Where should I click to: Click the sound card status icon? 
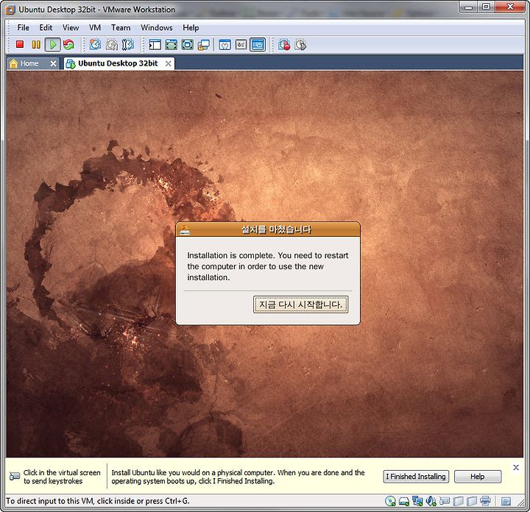431,501
